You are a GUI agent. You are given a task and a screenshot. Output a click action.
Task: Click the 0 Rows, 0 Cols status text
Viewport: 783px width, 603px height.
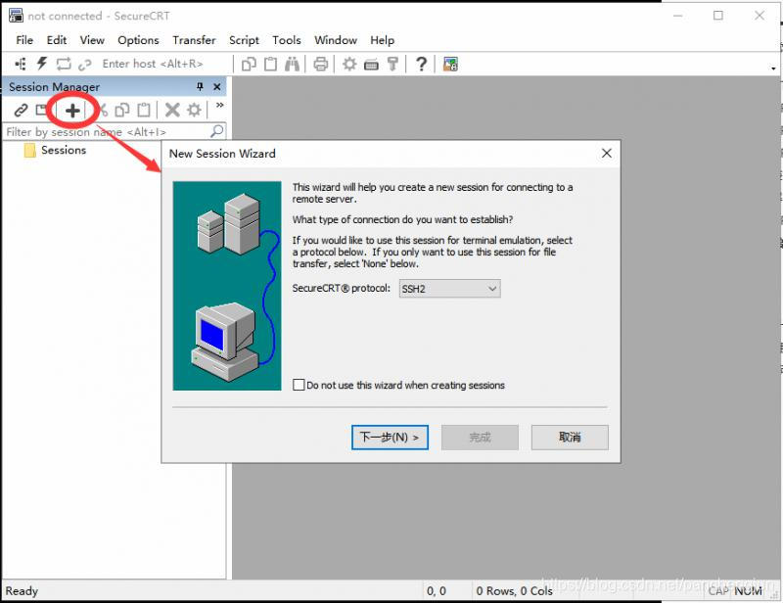click(x=514, y=591)
